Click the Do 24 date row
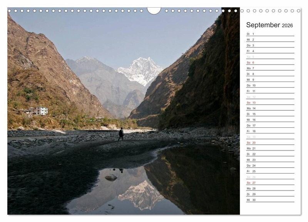 270,165
